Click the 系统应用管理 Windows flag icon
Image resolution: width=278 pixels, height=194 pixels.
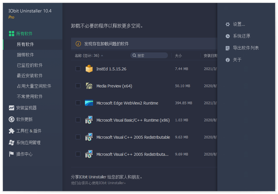(12, 142)
